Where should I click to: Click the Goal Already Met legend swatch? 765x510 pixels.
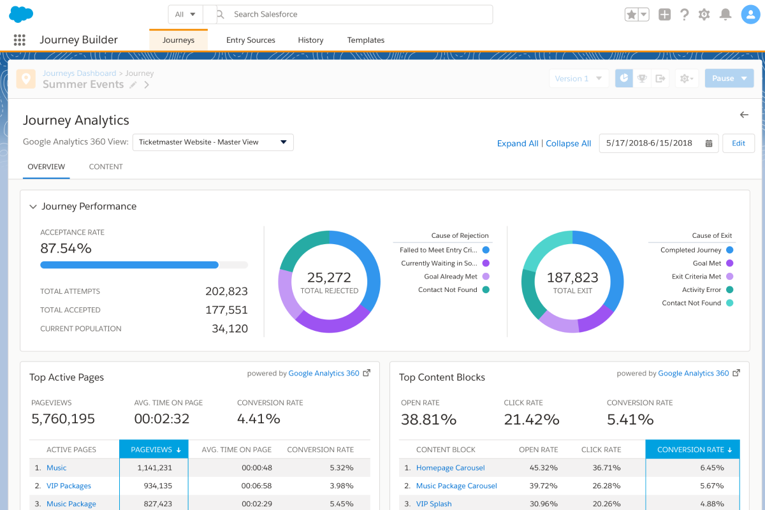pos(486,277)
